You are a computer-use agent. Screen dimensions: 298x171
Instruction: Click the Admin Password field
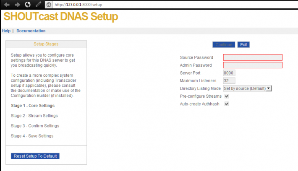click(253, 65)
